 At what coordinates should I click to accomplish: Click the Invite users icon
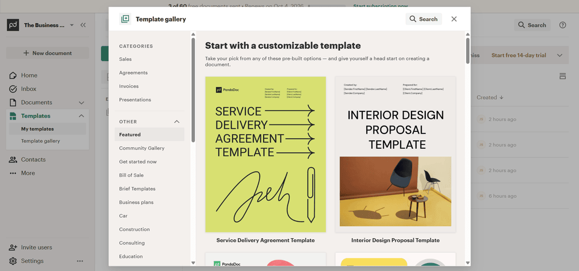point(13,247)
